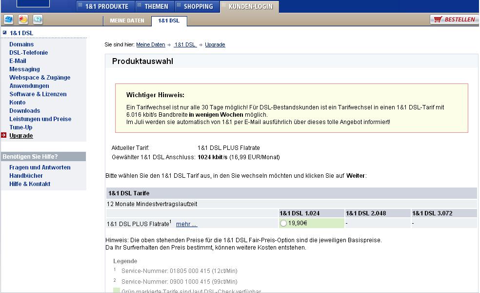Select the 1&1 DSL sub-tab

(169, 21)
